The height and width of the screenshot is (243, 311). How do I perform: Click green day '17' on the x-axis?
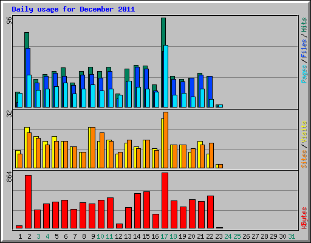pyautogui.click(x=164, y=236)
